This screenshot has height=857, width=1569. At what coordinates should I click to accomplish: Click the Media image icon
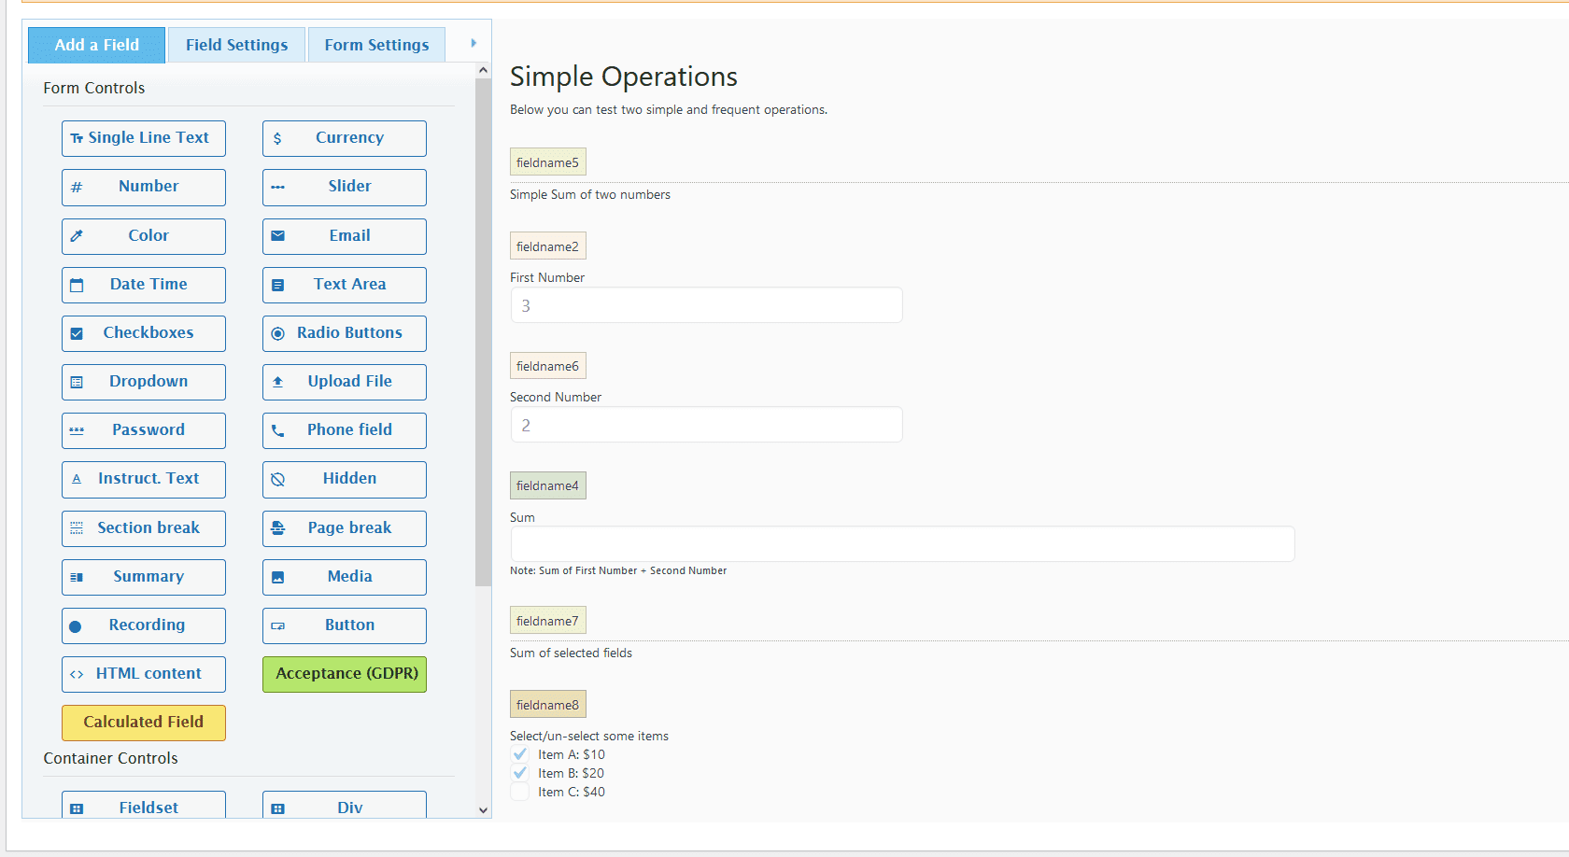[x=277, y=577]
